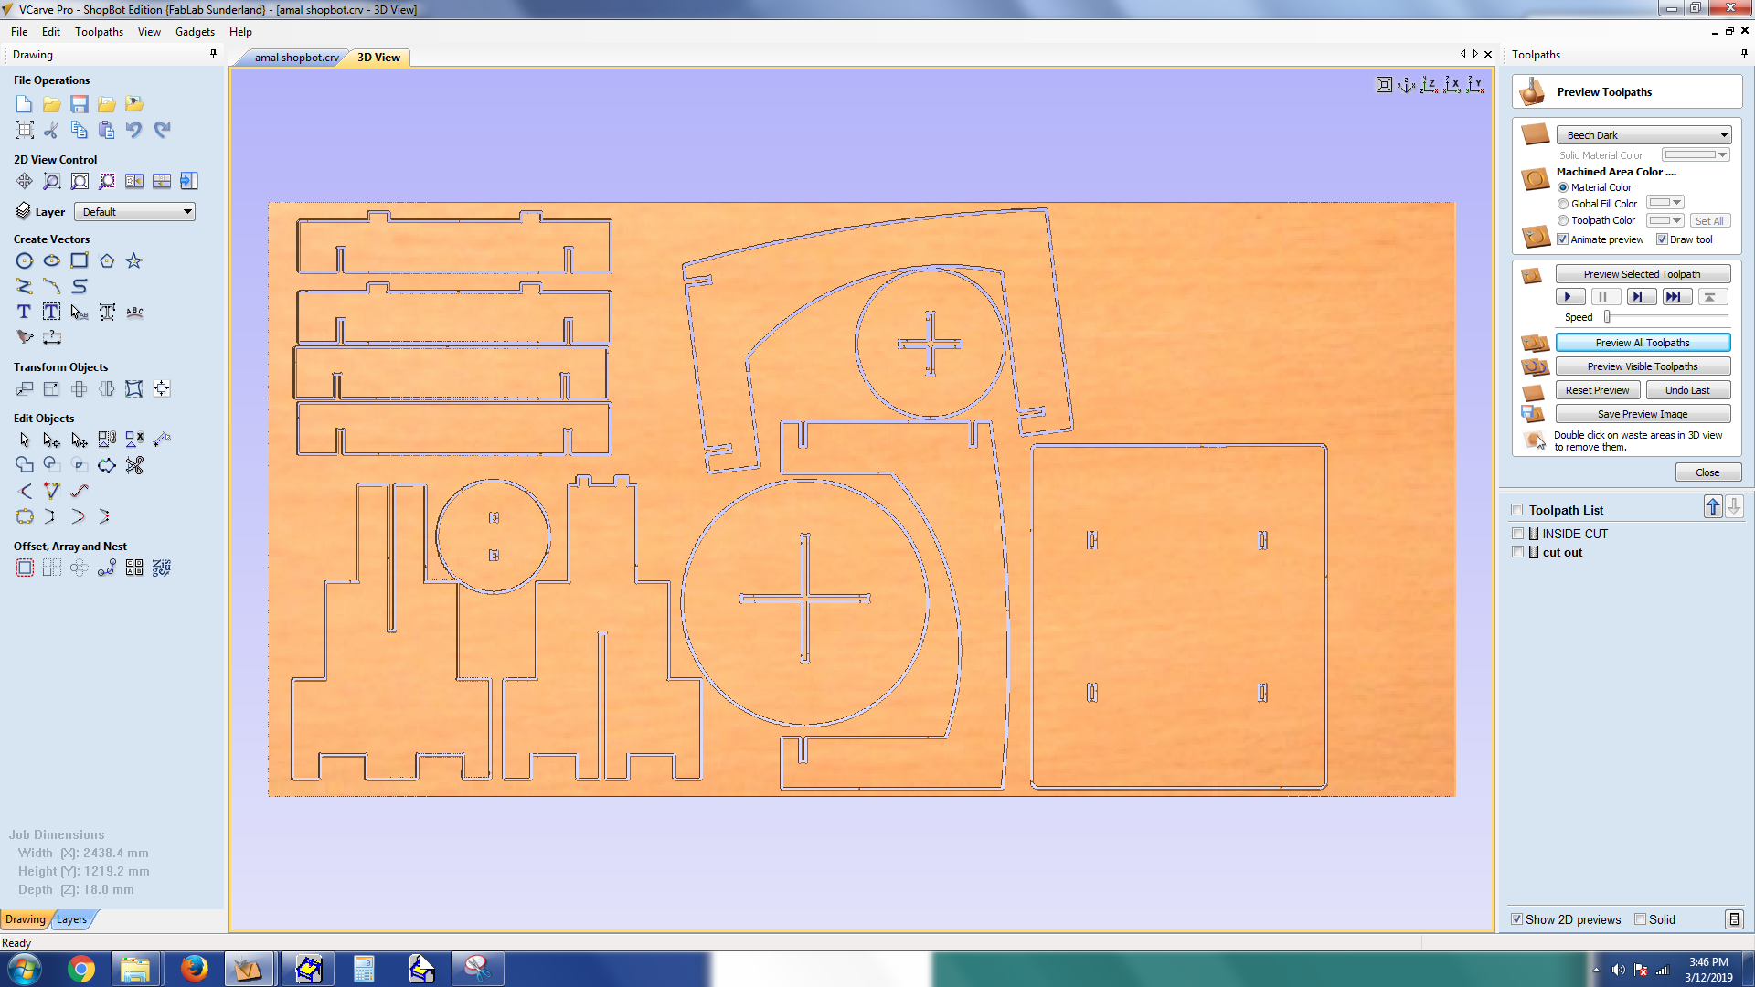Viewport: 1755px width, 987px height.
Task: Expand the Layer Default dropdown
Action: (x=134, y=212)
